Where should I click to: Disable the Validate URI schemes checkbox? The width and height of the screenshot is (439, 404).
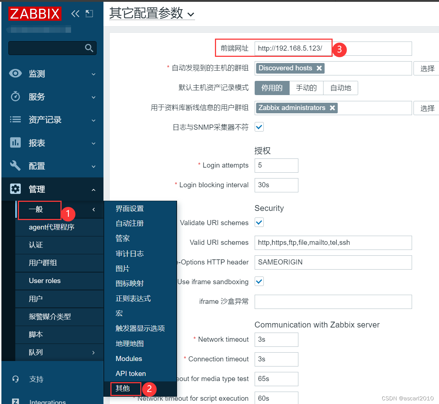point(259,222)
